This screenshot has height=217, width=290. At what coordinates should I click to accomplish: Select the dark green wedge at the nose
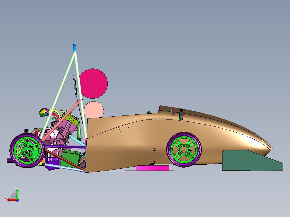point(252,161)
